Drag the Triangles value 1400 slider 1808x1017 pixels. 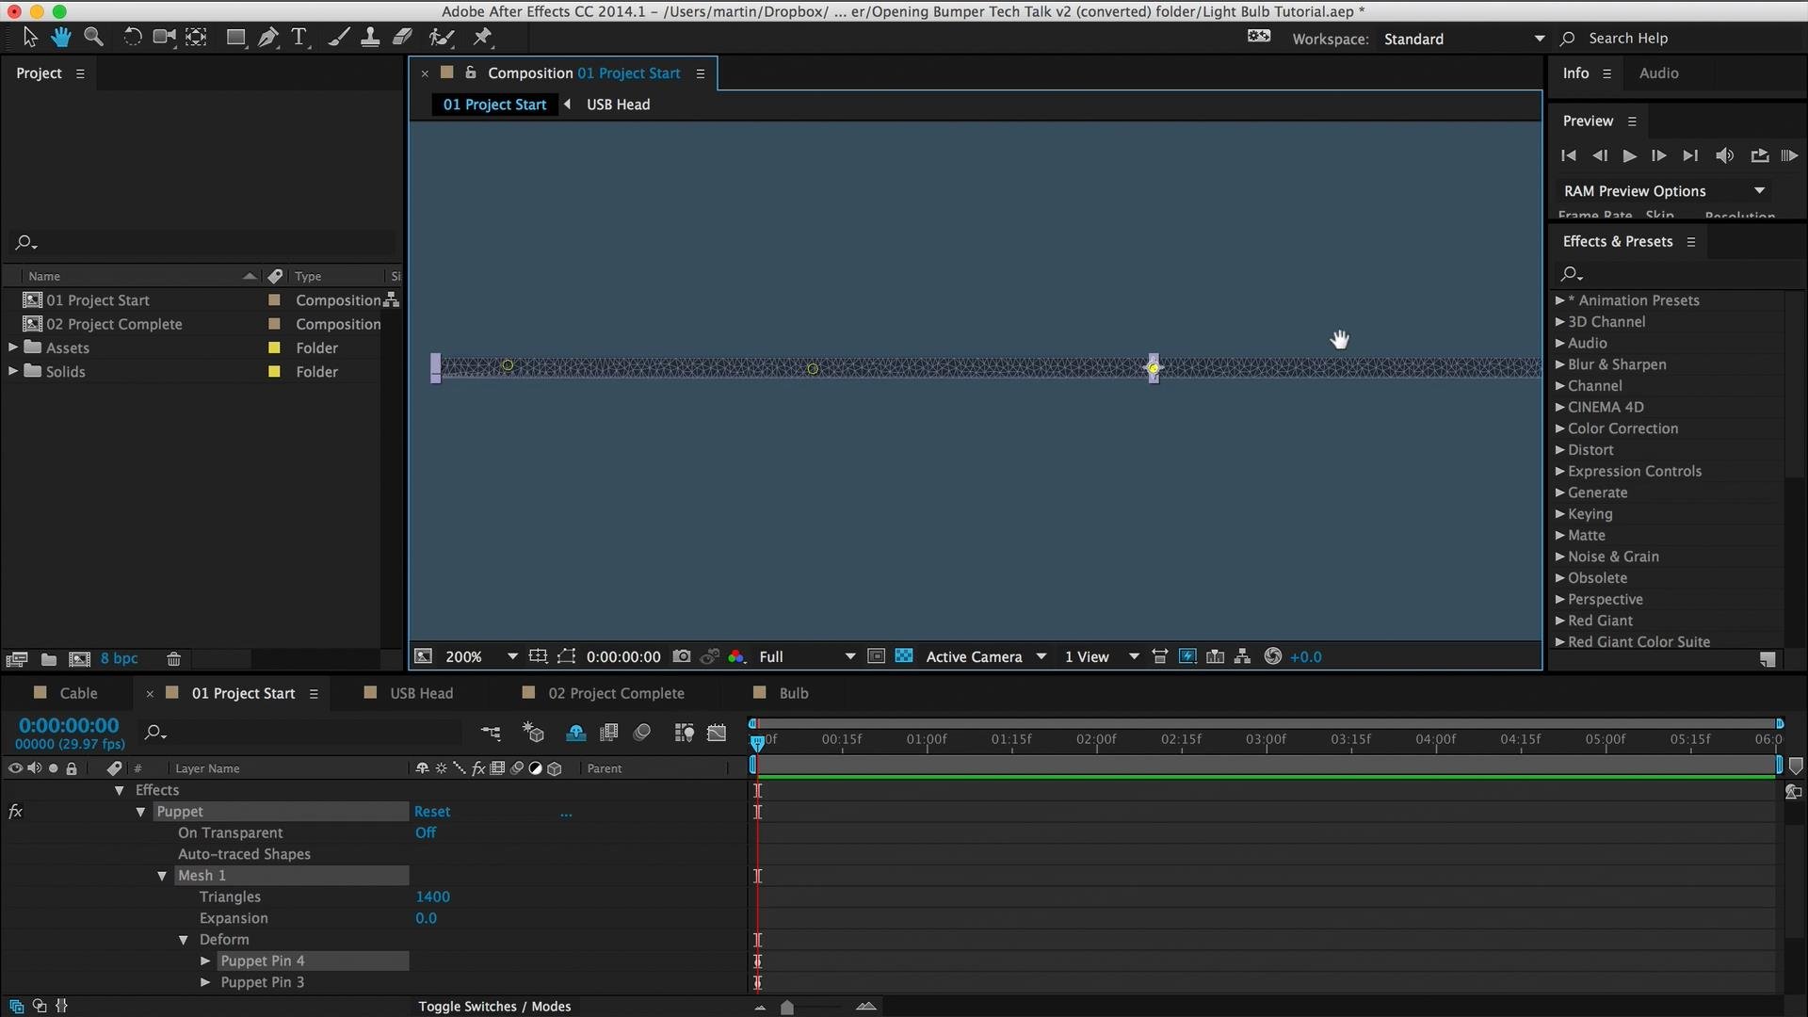pos(432,896)
